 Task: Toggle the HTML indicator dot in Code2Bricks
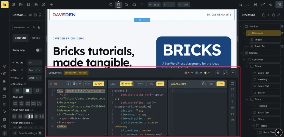pyautogui.click(x=186, y=73)
